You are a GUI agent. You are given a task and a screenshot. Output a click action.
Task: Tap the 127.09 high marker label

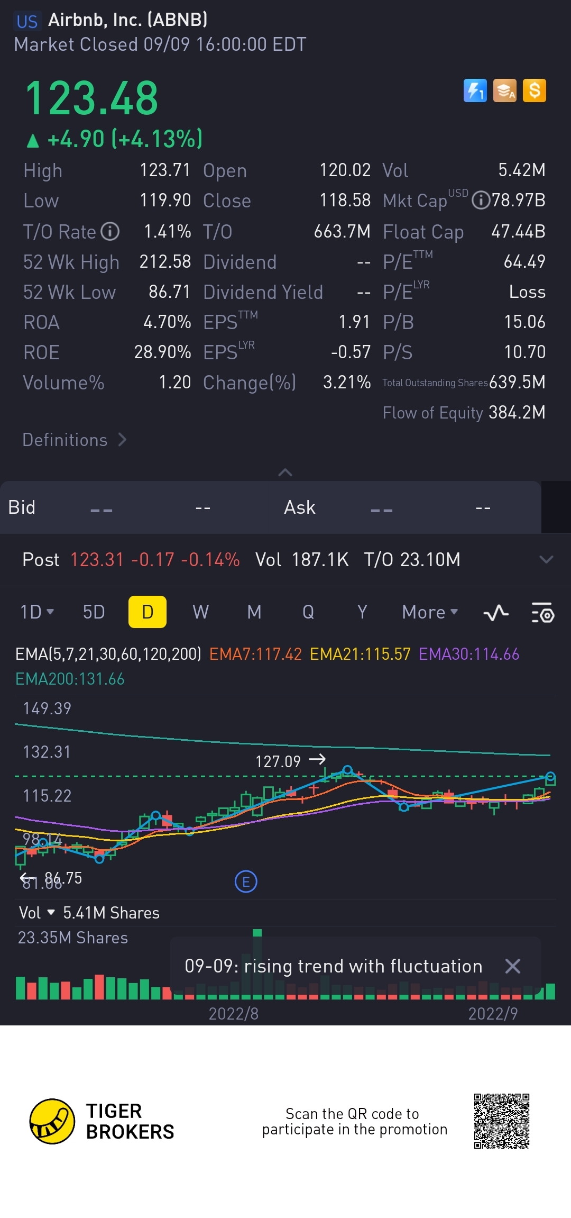278,761
